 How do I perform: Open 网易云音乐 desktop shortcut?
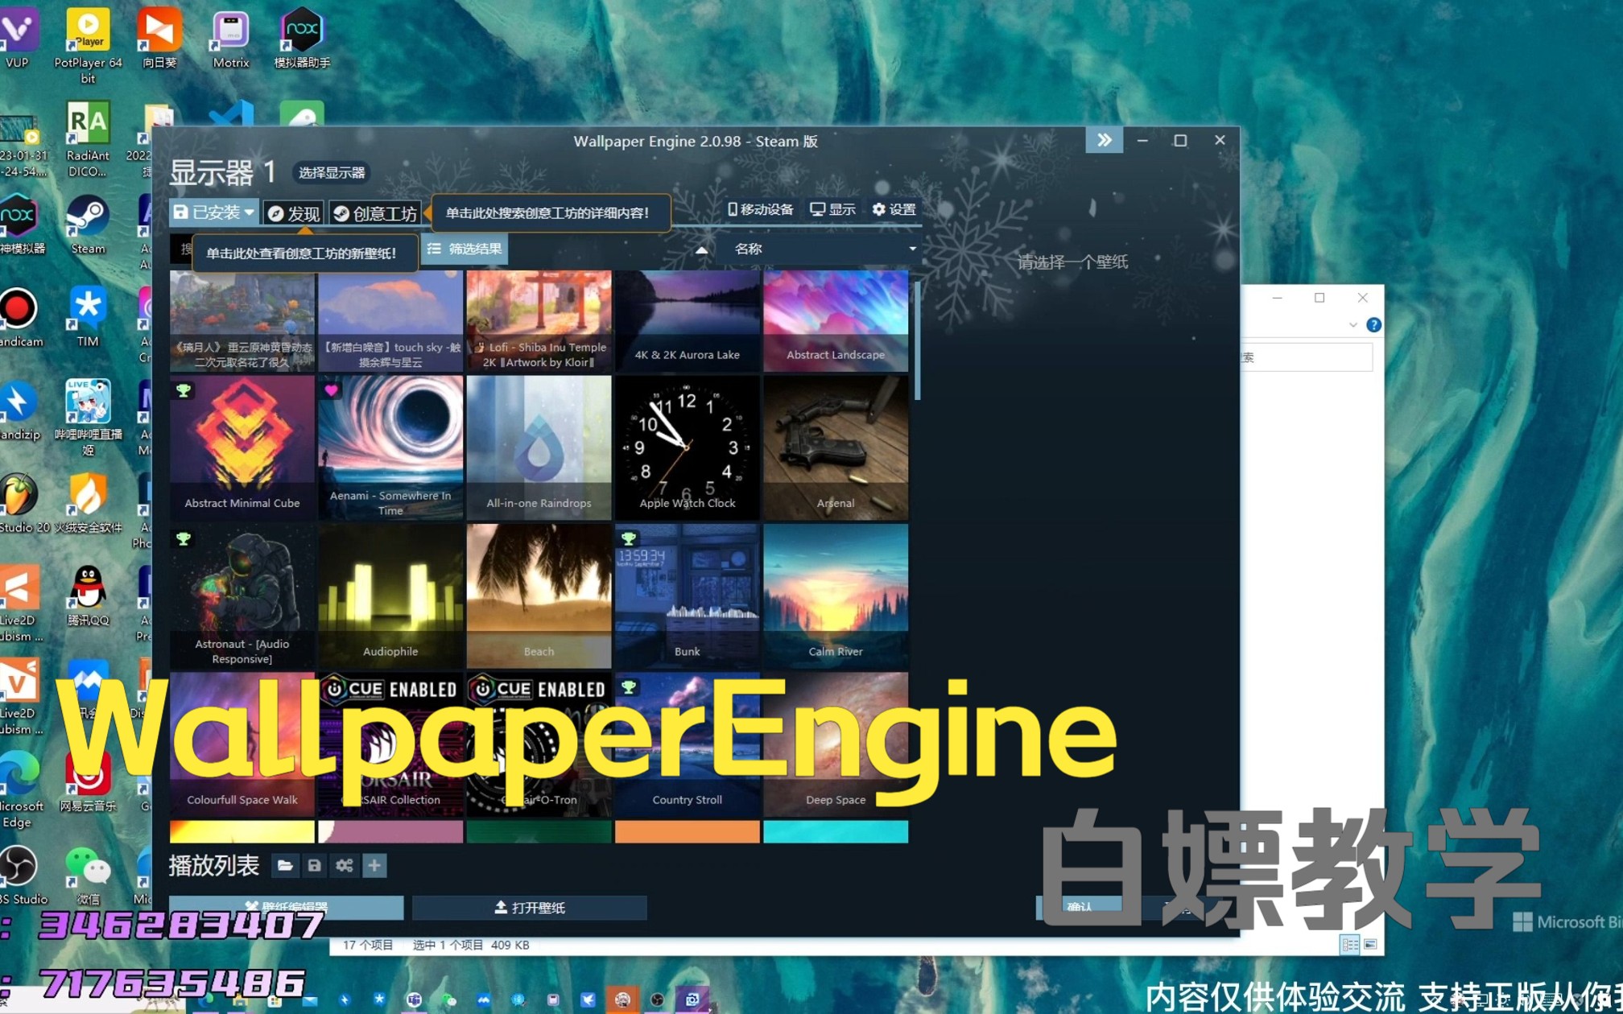88,781
